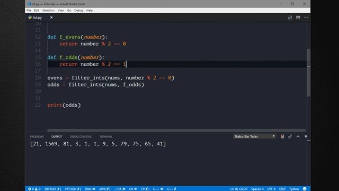Click the output list starting with [21, 1569

point(98,144)
